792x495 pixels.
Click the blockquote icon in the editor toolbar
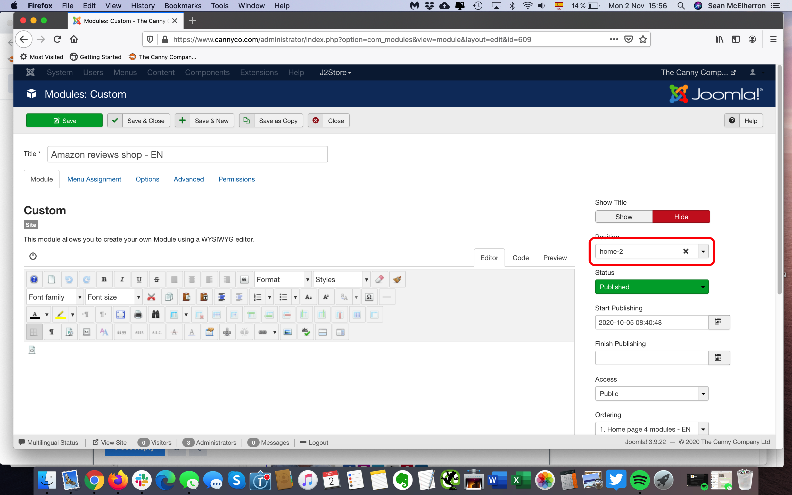pyautogui.click(x=244, y=279)
